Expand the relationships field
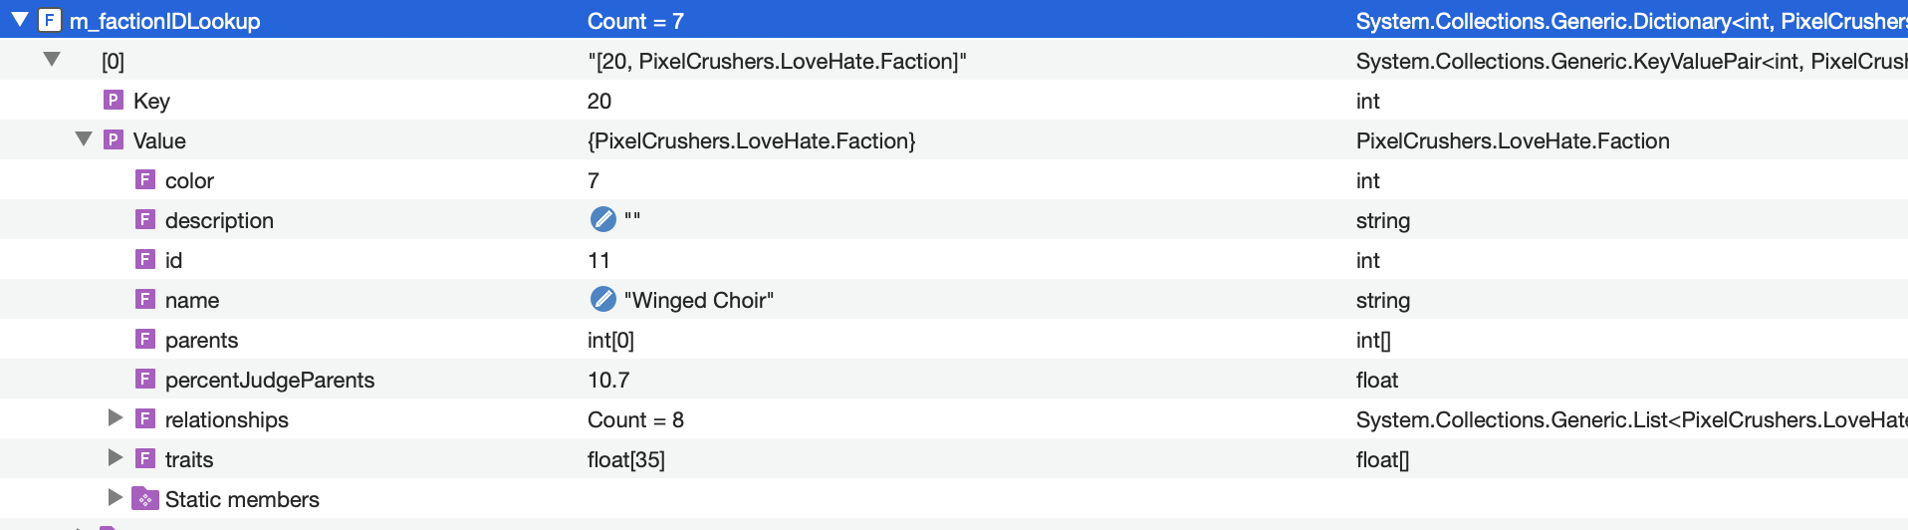 point(116,418)
